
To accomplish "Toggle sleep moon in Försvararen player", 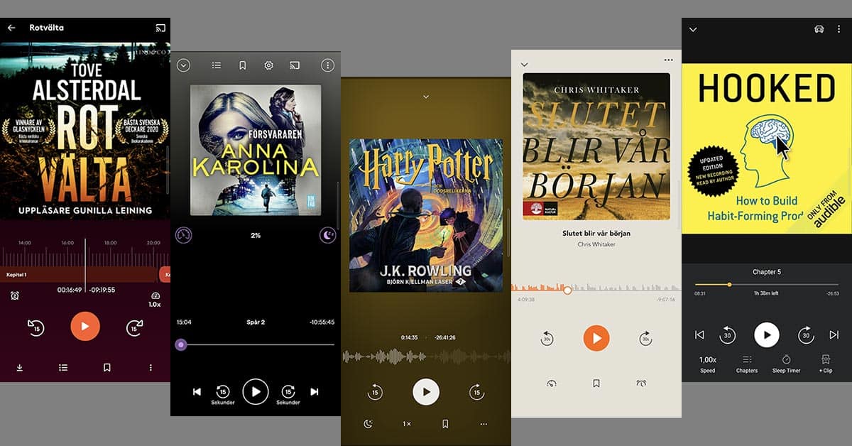I will click(x=327, y=235).
